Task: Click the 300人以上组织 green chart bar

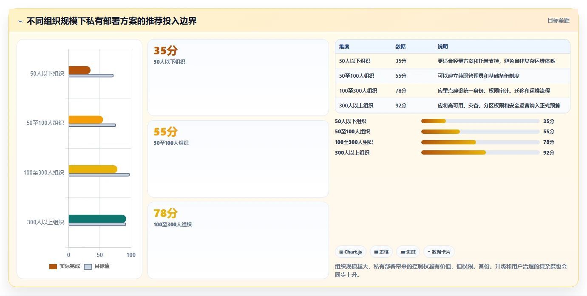Action: 97,219
